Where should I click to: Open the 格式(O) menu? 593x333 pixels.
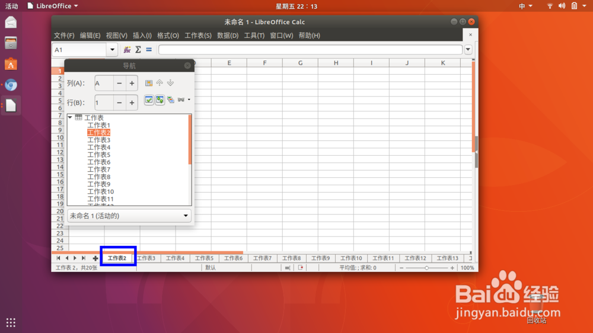tap(168, 35)
